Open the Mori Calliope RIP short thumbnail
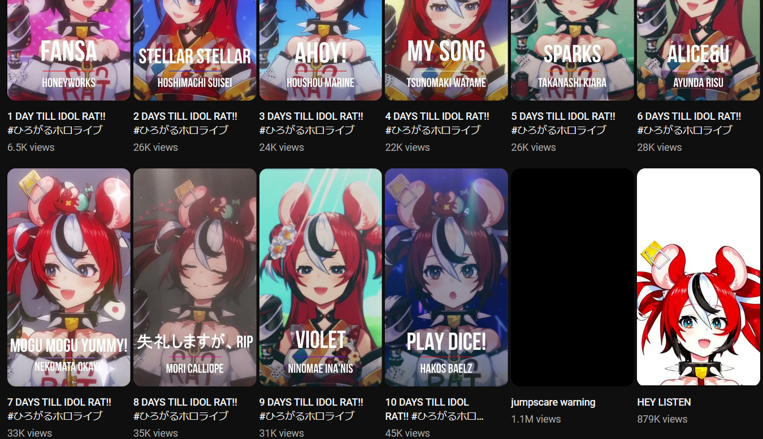This screenshot has width=763, height=439. tap(195, 277)
